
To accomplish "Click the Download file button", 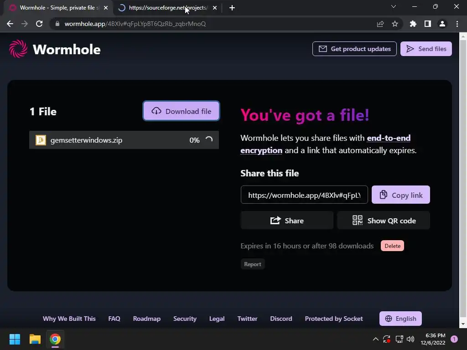I will coord(181,111).
